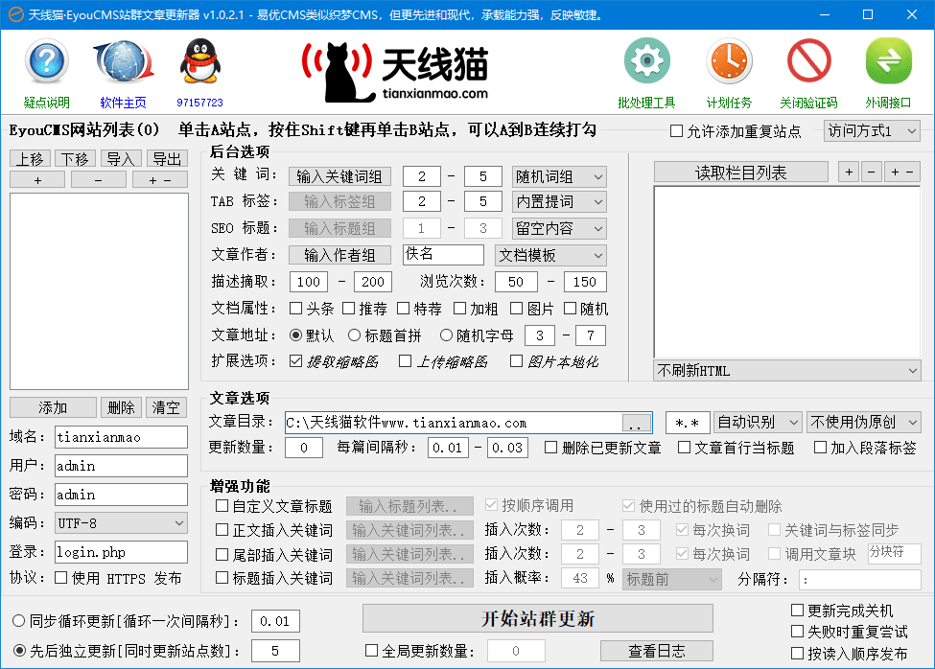Click the QQ penguin icon 97157723
This screenshot has width=935, height=669.
pos(200,60)
